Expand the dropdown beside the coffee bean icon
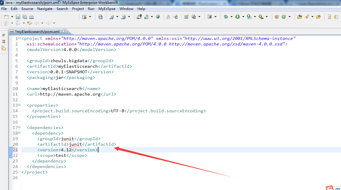 click(x=90, y=17)
